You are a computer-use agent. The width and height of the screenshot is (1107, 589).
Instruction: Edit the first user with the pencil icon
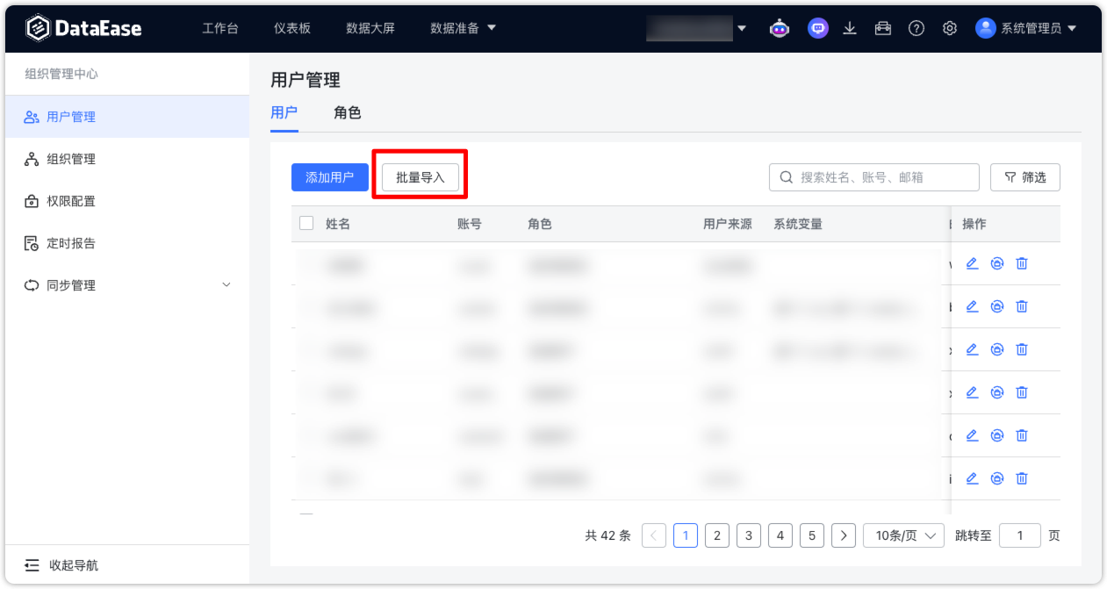tap(972, 262)
